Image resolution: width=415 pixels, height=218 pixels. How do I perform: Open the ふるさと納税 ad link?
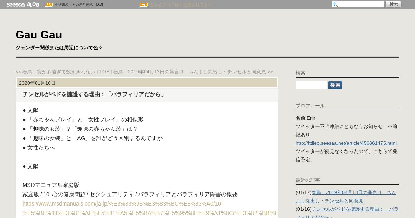tap(79, 4)
